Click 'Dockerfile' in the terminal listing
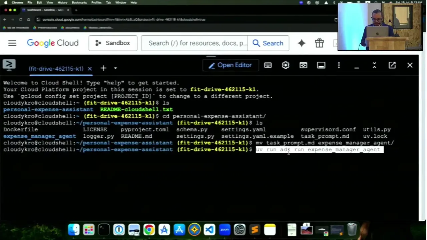Image resolution: width=427 pixels, height=240 pixels. tap(20, 129)
